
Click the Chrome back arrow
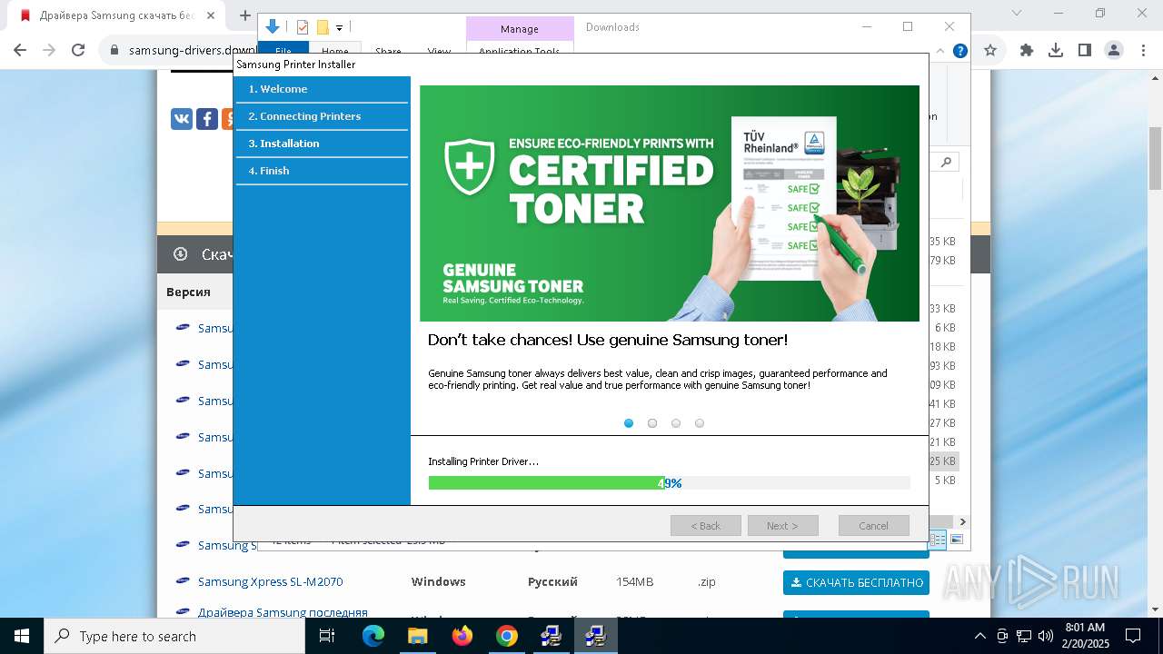pos(20,51)
